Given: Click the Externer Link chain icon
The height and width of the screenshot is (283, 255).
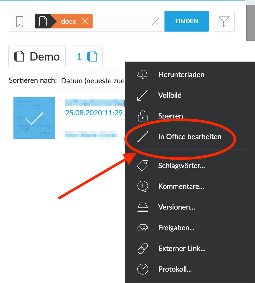Looking at the screenshot, I should pyautogui.click(x=143, y=248).
